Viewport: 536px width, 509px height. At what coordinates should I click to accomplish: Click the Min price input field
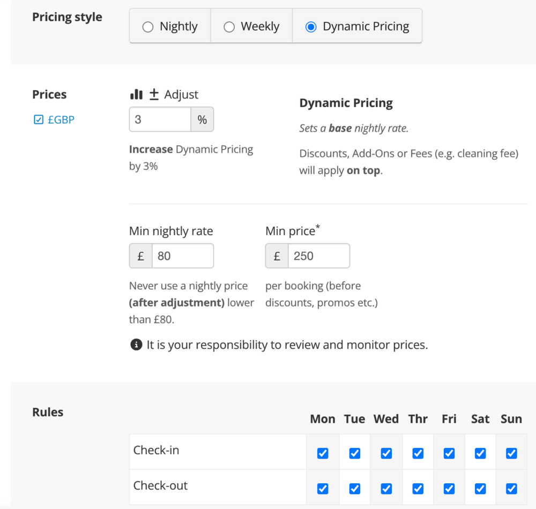(319, 256)
